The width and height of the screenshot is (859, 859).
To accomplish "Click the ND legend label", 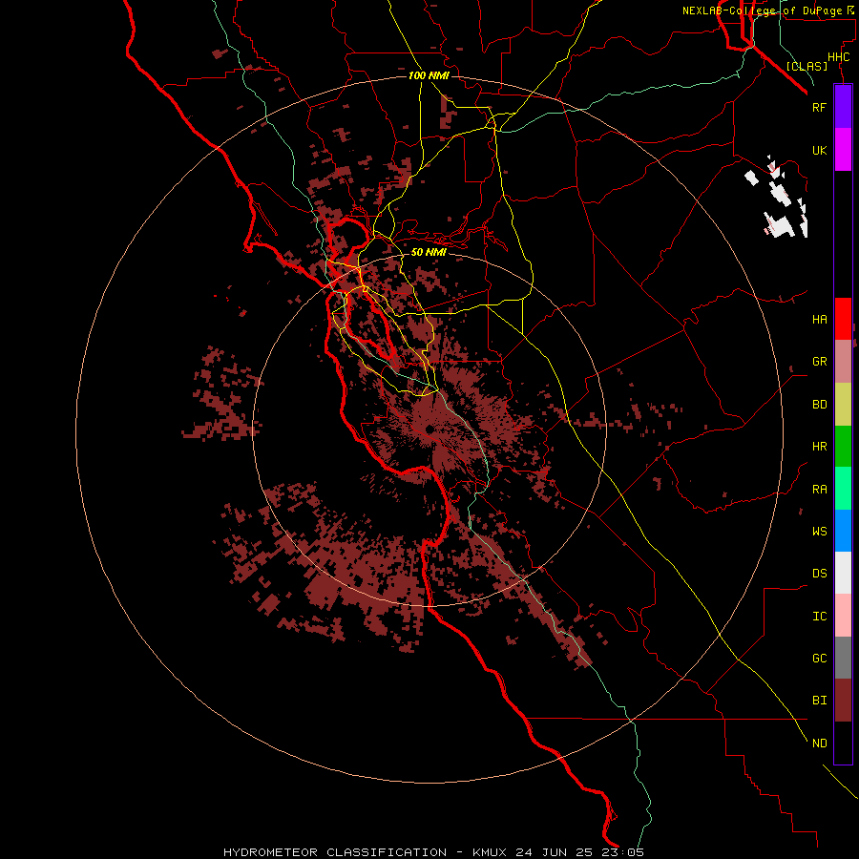I will (x=819, y=744).
